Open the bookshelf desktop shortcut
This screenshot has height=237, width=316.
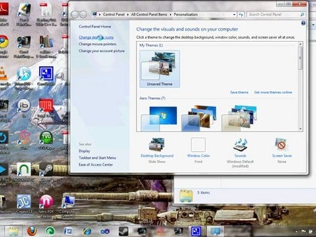[46, 41]
